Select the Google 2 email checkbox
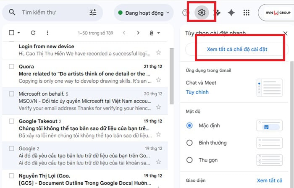Viewport: 294px width, 188px height. [x=11, y=149]
